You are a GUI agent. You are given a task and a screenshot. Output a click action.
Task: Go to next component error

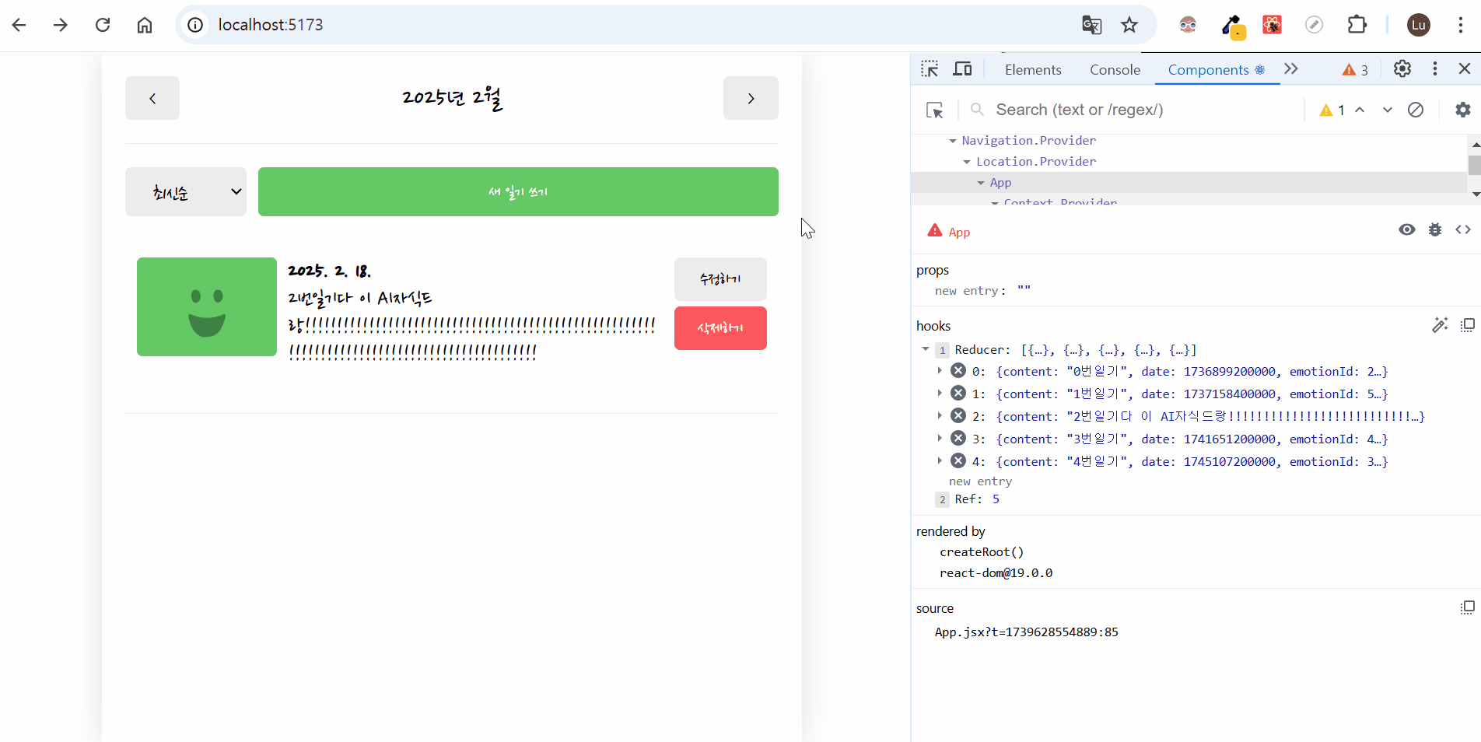tap(1388, 110)
